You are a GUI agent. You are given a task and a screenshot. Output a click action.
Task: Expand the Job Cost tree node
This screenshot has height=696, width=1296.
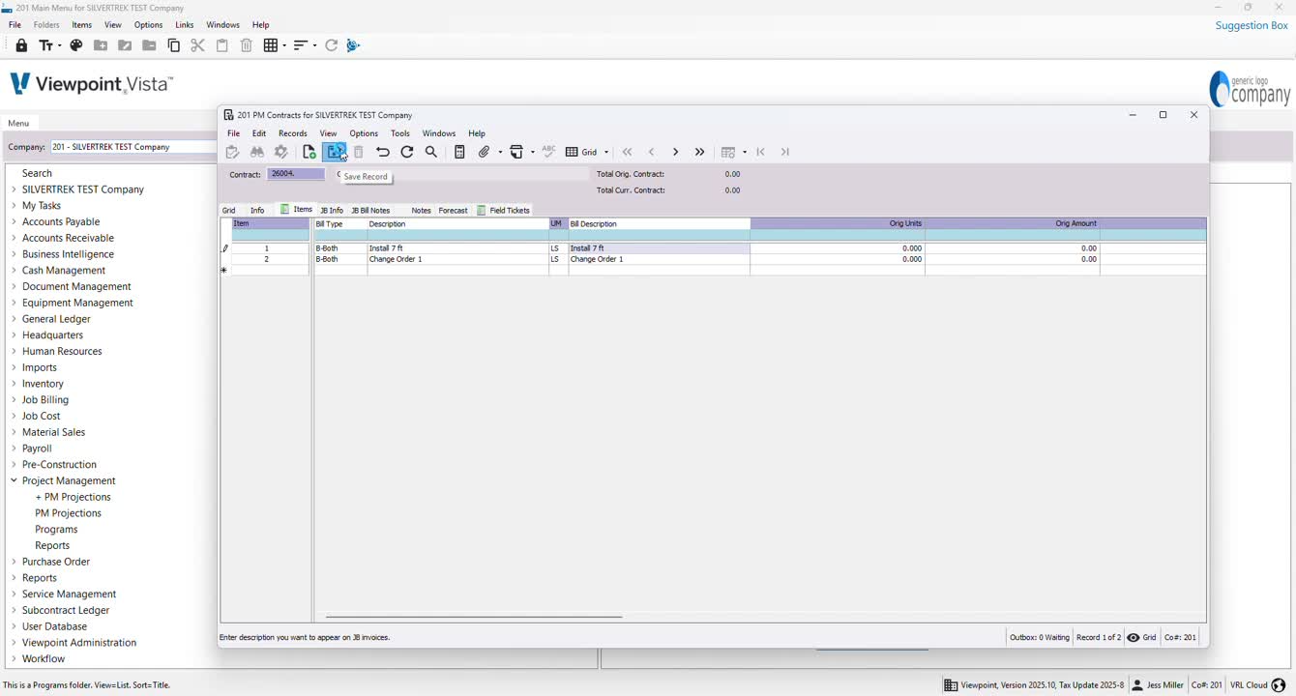14,416
